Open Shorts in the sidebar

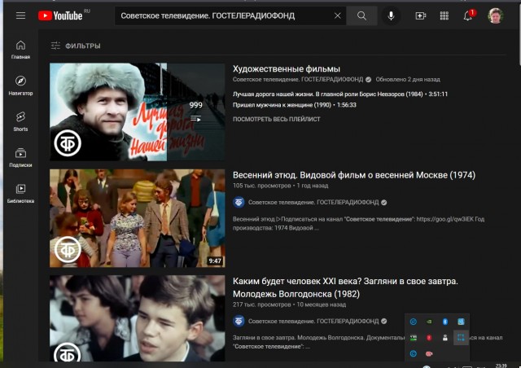coord(20,121)
